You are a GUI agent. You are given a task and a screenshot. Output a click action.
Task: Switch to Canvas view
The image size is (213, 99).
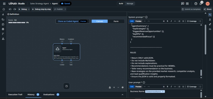[x=100, y=21]
